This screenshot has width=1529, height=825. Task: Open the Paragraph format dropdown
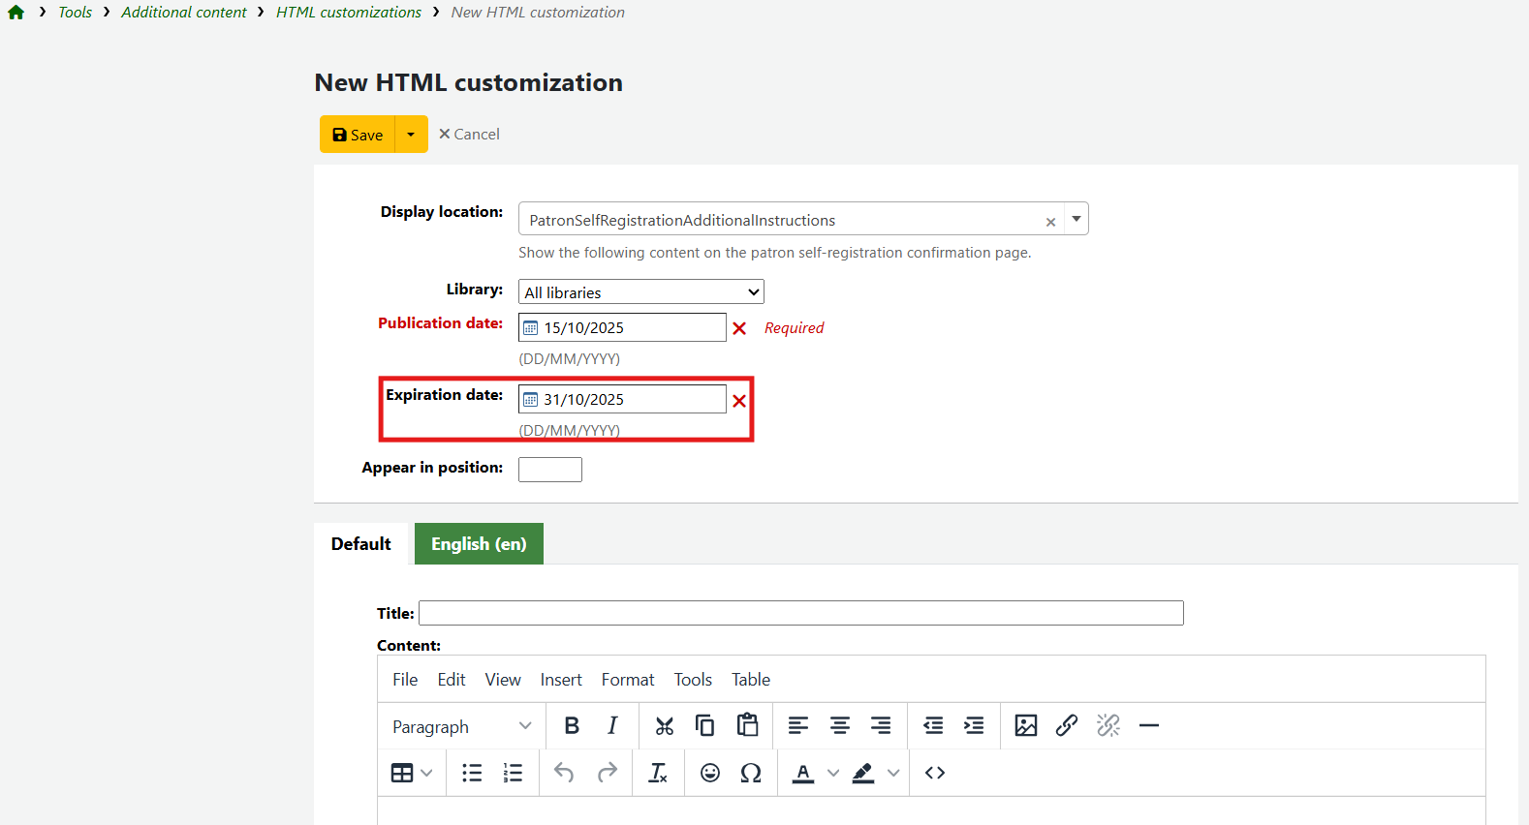click(x=461, y=726)
